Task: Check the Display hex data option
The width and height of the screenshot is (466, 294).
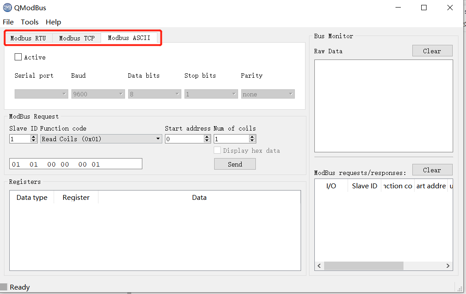Action: (x=217, y=150)
